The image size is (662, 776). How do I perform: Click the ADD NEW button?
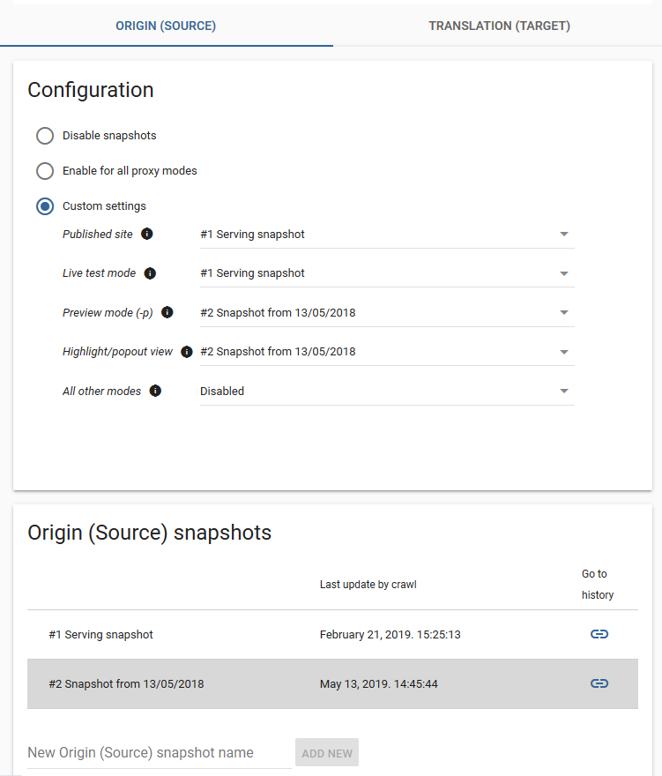coord(327,753)
